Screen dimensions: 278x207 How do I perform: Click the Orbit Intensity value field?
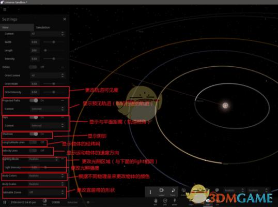(x=35, y=92)
